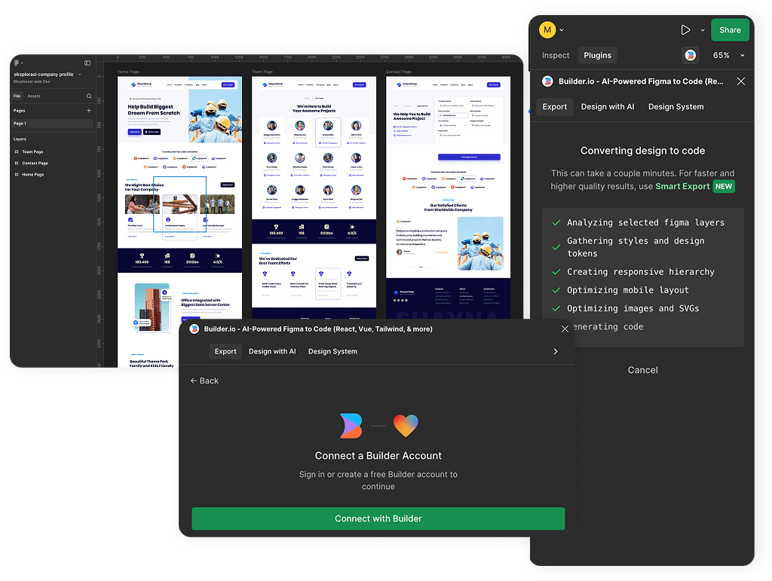Click 'Optimizing mobile layout' step
The height and width of the screenshot is (581, 772).
tap(628, 290)
